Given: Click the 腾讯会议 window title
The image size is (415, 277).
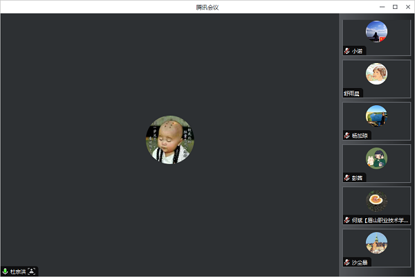Looking at the screenshot, I should tap(207, 7).
